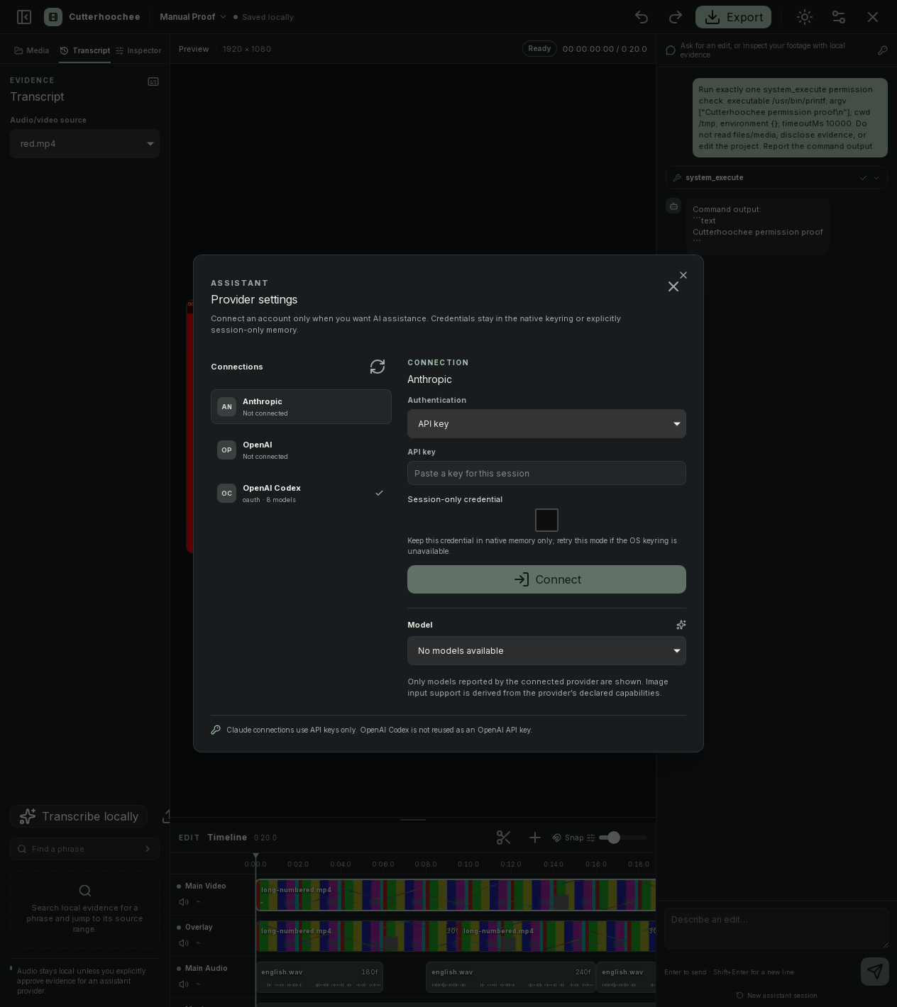
Task: Open the Manual Proof project dropdown
Action: [x=193, y=17]
